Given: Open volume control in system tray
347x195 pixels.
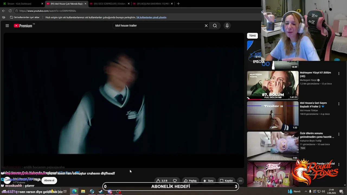Looking at the screenshot, I should (x=323, y=191).
